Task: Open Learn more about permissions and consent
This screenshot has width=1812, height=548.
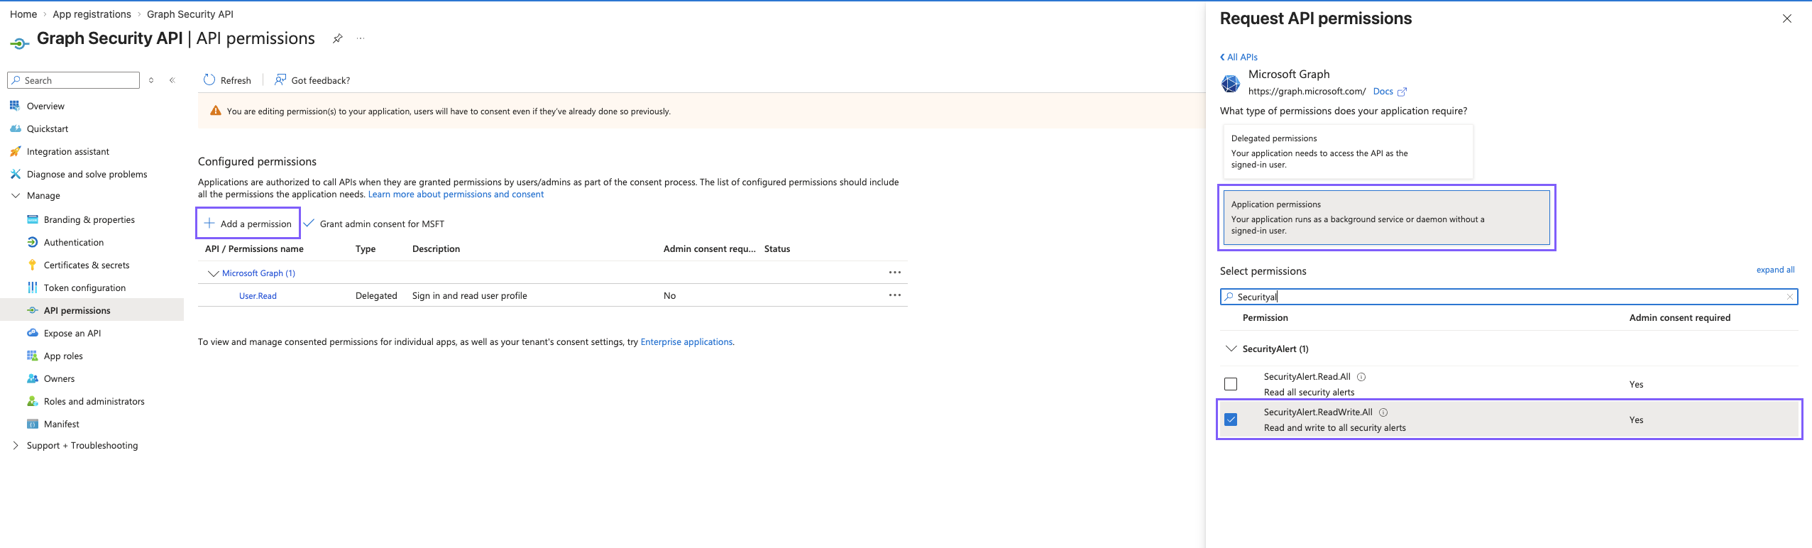Action: (456, 194)
